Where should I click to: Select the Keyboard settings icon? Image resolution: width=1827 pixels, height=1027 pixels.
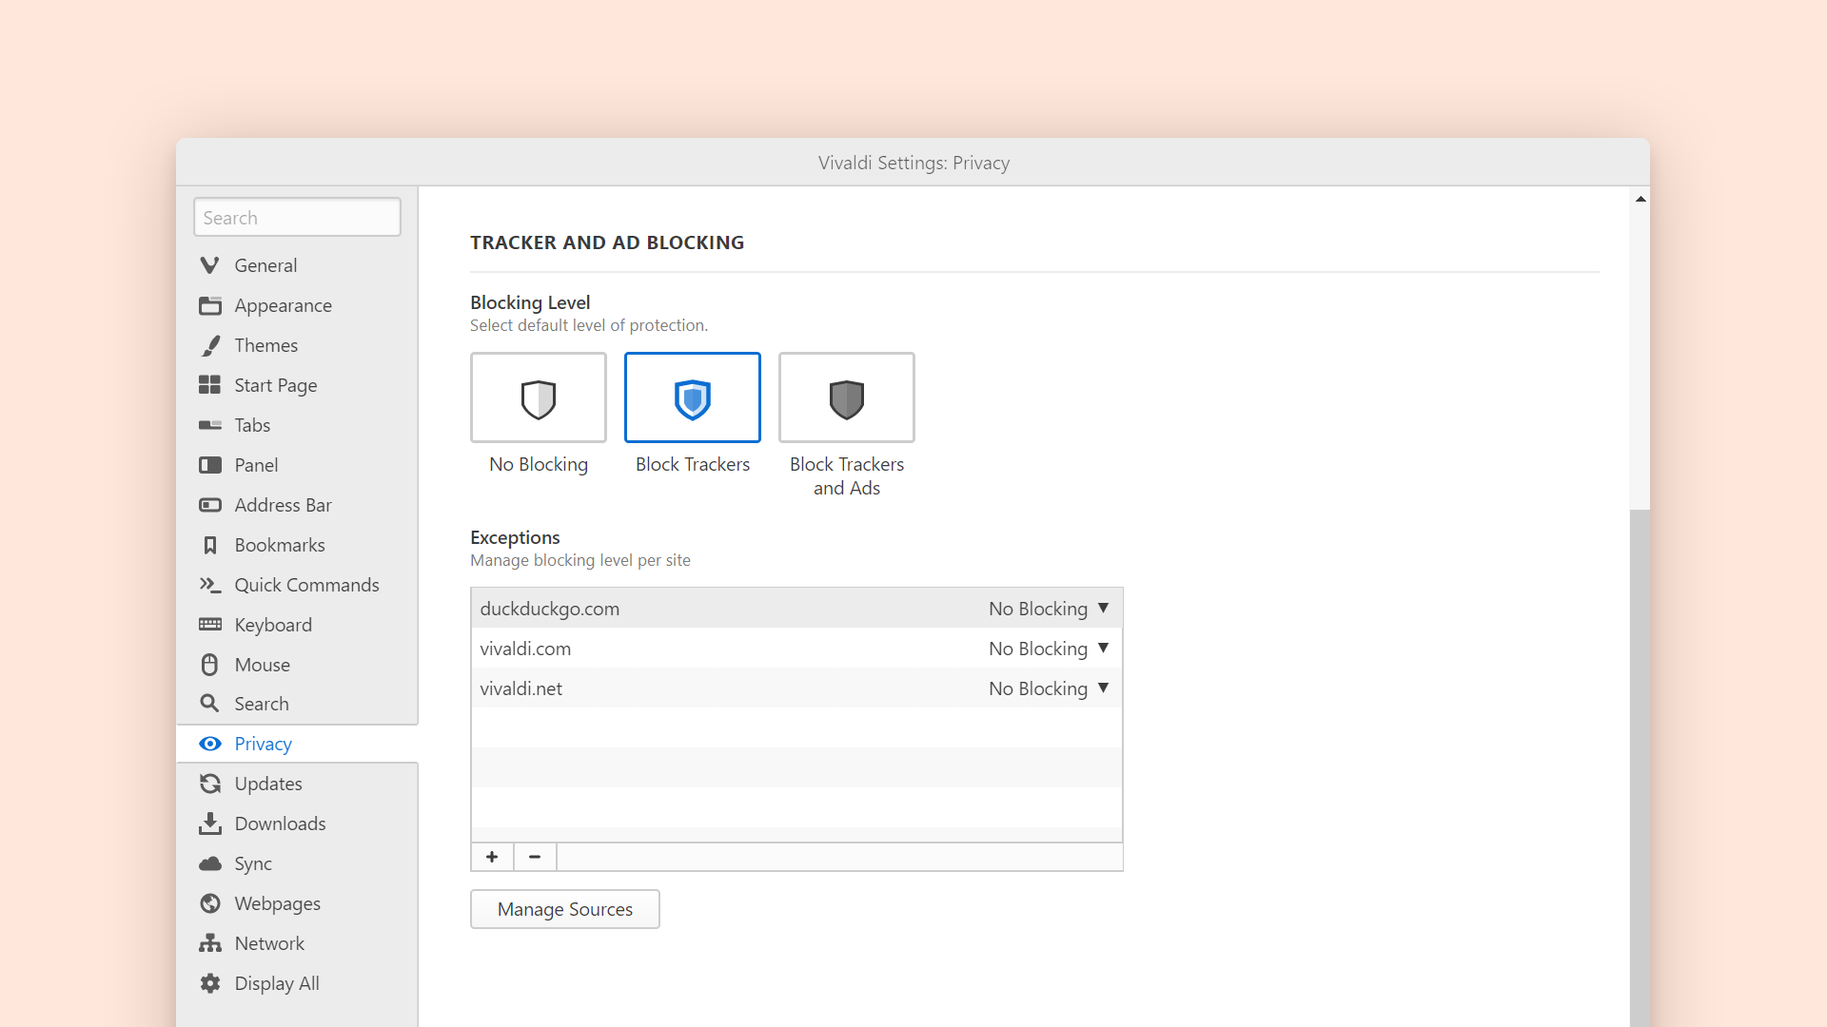tap(210, 625)
